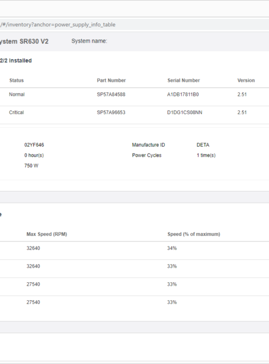The height and width of the screenshot is (364, 269).
Task: Click the Part Number column header
Action: click(112, 80)
